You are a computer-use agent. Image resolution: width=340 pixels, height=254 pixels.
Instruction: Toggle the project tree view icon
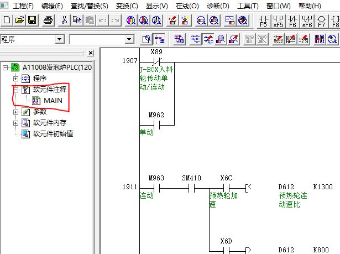tap(159, 39)
